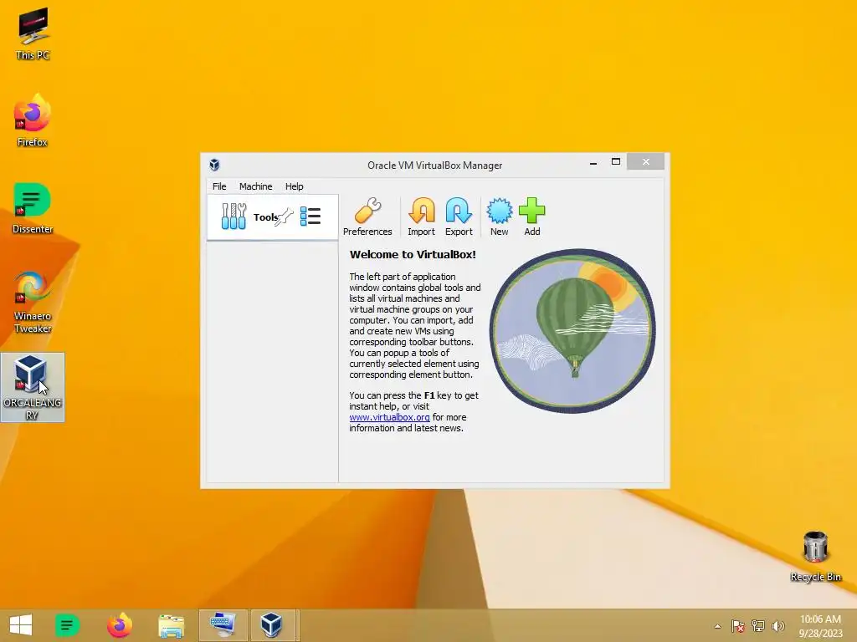Minimize the VirtualBox Manager window

(593, 162)
